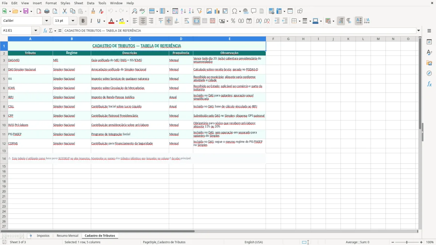Run the Spelling check icon
This screenshot has height=245, width=436.
tap(142, 11)
